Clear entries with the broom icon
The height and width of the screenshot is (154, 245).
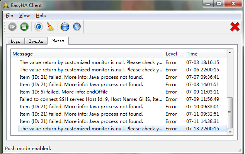(x=50, y=26)
